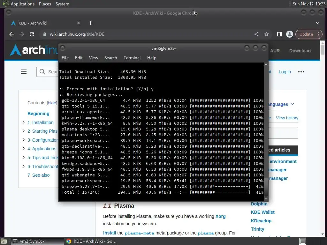
Task: Hide the Contents table
Action: coord(52,103)
